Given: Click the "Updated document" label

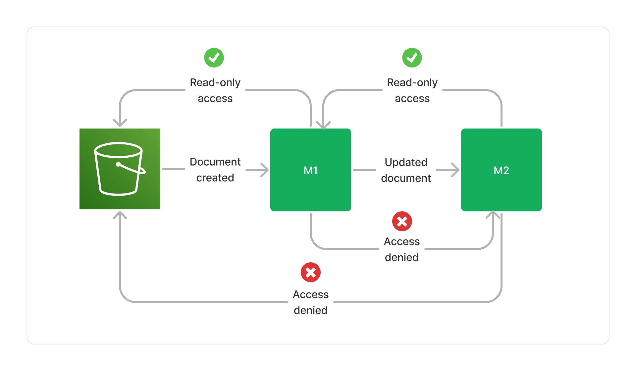Looking at the screenshot, I should click(x=406, y=170).
